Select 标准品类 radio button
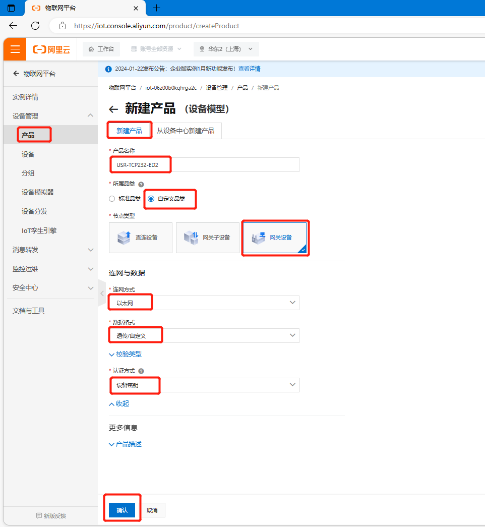 (x=112, y=199)
